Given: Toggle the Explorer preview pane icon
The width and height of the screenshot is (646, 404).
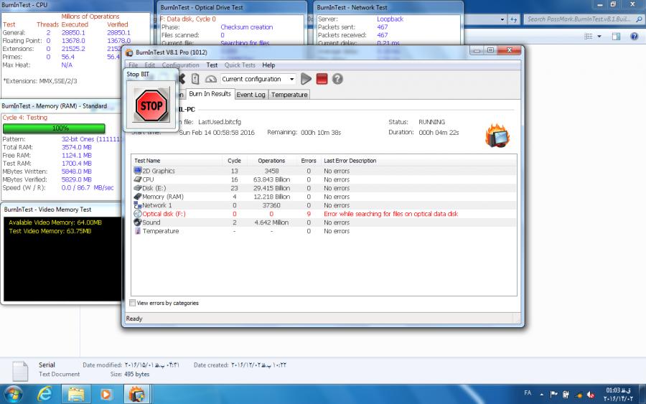Looking at the screenshot, I should [x=616, y=37].
